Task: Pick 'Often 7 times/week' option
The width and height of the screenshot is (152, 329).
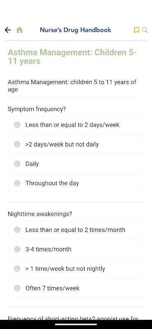Action: (x=76, y=288)
